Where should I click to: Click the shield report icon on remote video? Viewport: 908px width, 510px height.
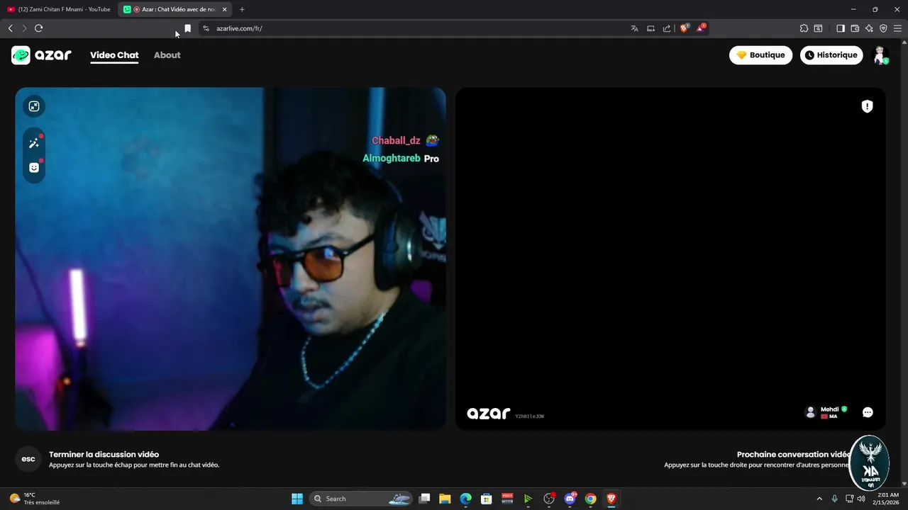click(x=867, y=106)
